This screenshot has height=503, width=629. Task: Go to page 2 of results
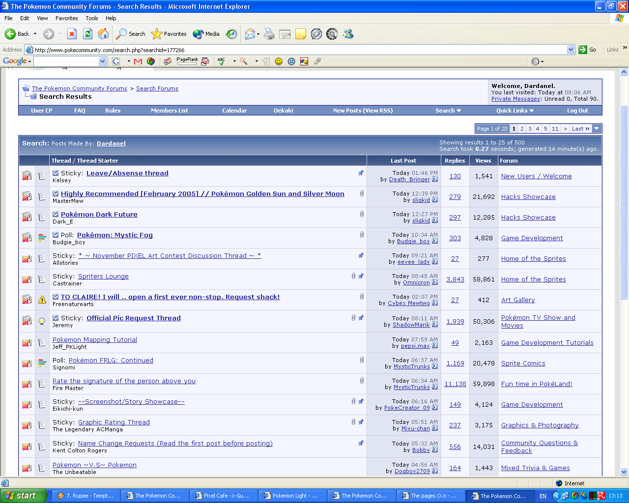522,129
